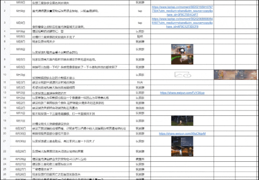This screenshot has height=180, width=259.
Task: Select the '熊猫捏脸界面部分部位不显示' cell in row 20
Action: coord(80,133)
